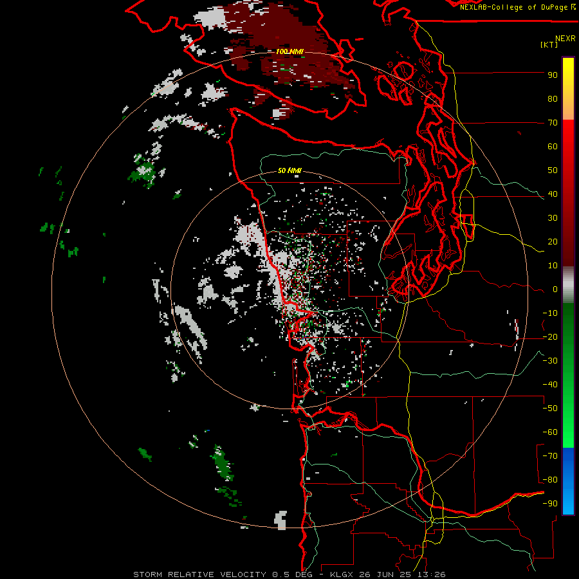Viewport: 579px width, 579px height.
Task: Click the STORM RELATIVE VELOCITY caption text
Action: tap(200, 574)
